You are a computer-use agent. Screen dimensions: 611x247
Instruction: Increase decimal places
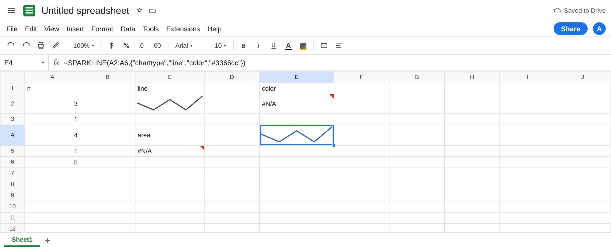(156, 46)
